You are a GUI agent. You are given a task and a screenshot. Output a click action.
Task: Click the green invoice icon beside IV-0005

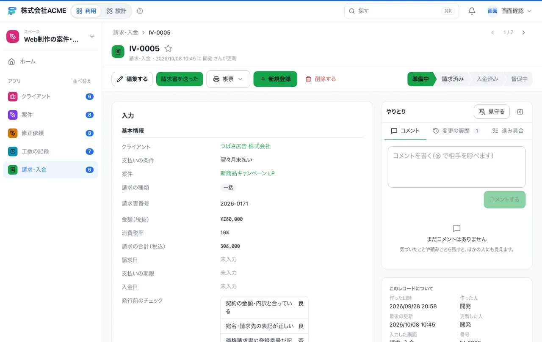[x=118, y=52]
